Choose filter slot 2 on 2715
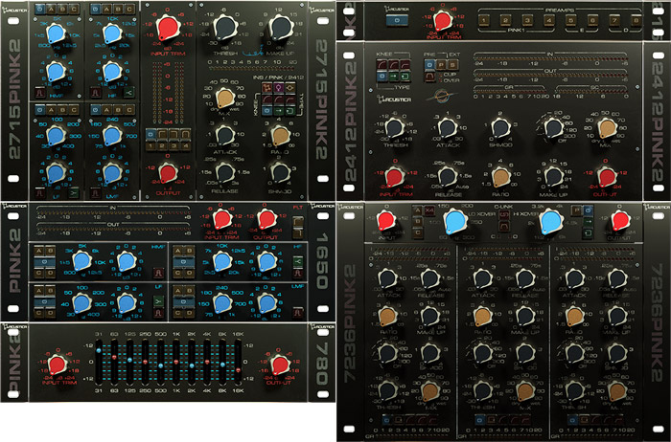This screenshot has height=442, width=671. tap(163, 146)
